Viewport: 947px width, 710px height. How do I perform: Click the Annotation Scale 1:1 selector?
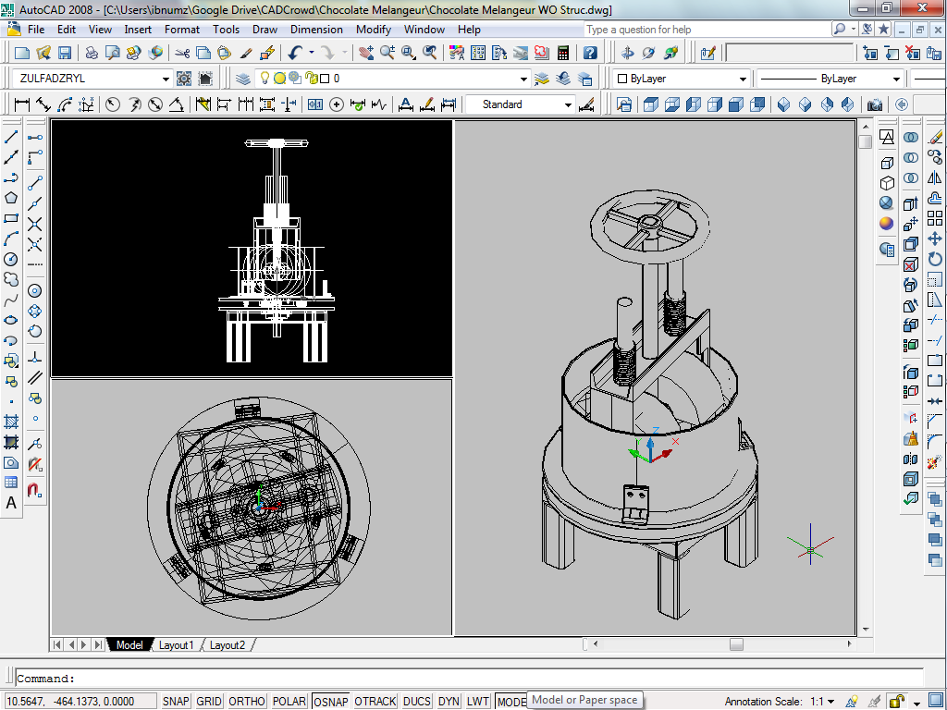(823, 702)
